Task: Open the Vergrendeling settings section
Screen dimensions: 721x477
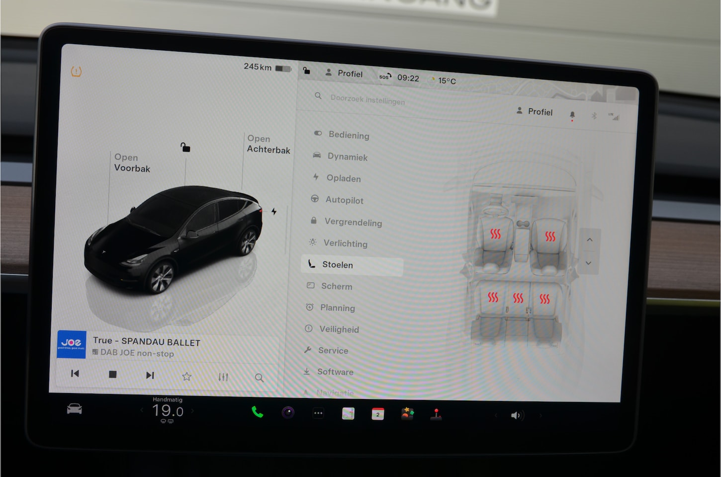Action: 353,222
